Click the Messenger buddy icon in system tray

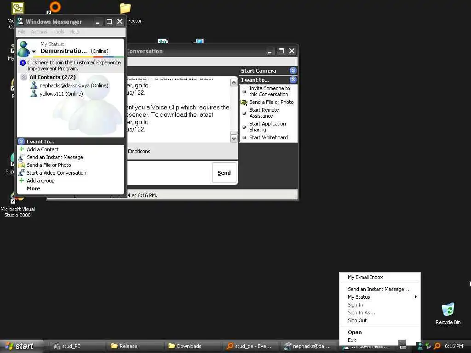pyautogui.click(x=420, y=346)
